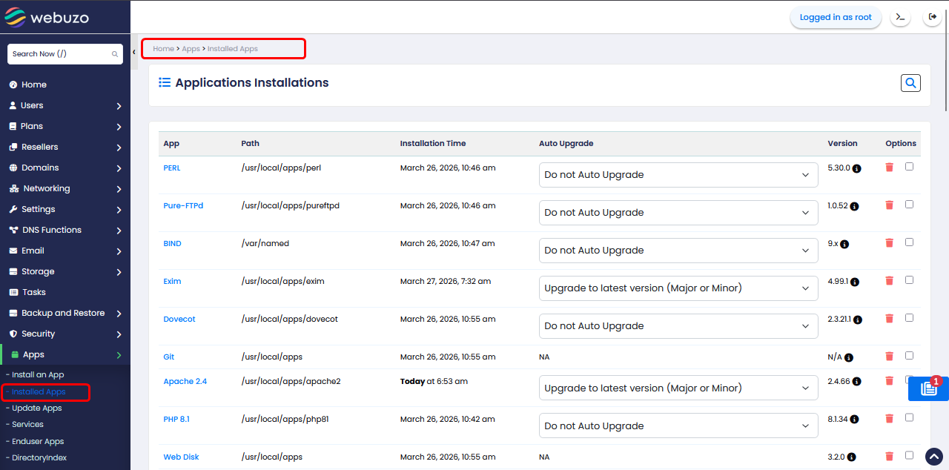949x470 pixels.
Task: Open Update Apps in the sidebar
Action: [36, 408]
